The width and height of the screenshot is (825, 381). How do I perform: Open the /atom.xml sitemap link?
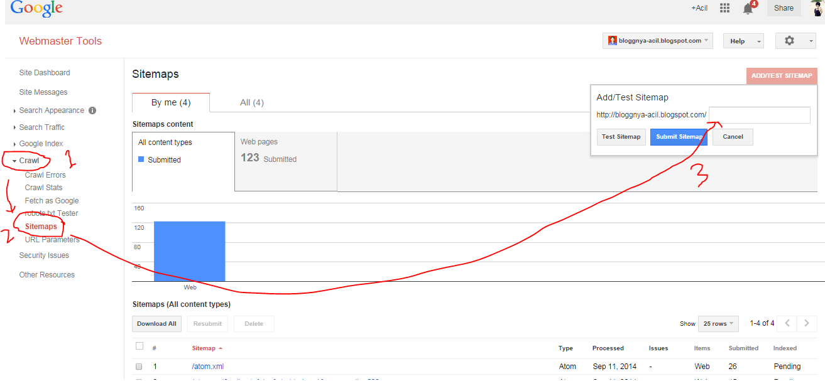(x=207, y=367)
